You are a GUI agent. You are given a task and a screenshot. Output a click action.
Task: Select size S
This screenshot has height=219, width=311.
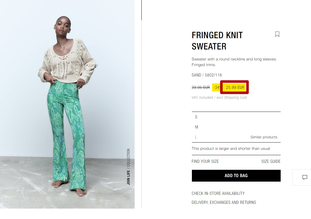click(236, 117)
